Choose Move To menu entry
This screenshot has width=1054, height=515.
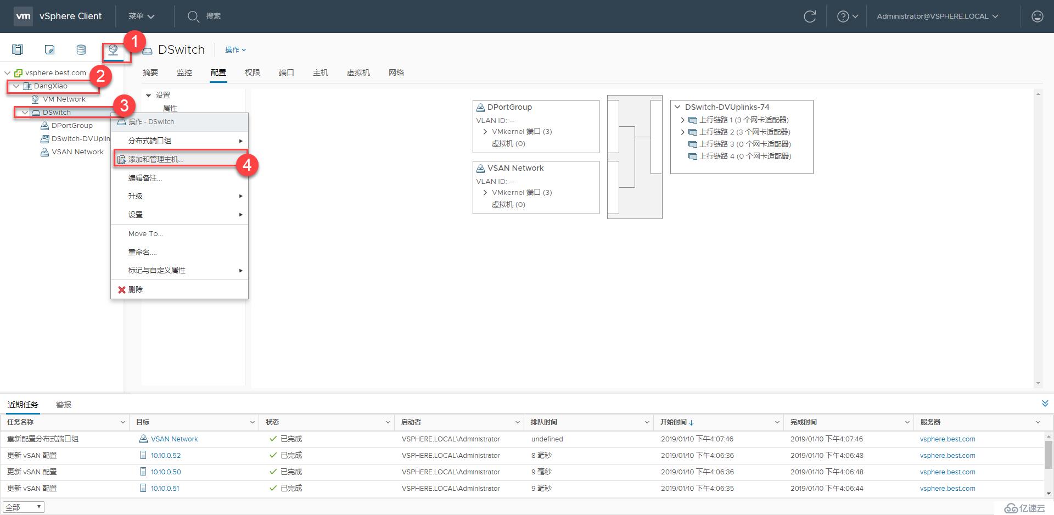[x=180, y=234]
